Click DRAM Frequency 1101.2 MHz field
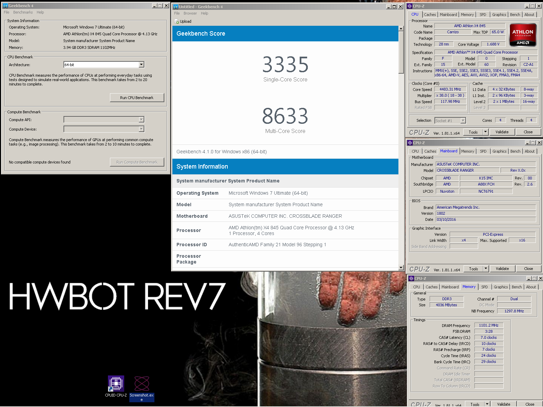The image size is (543, 407). (489, 325)
